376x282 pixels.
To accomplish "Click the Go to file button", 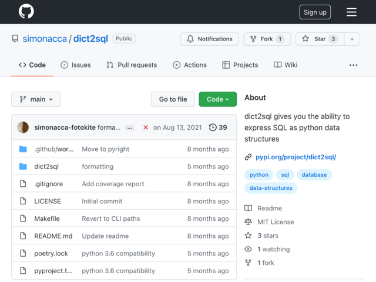I will tap(173, 99).
